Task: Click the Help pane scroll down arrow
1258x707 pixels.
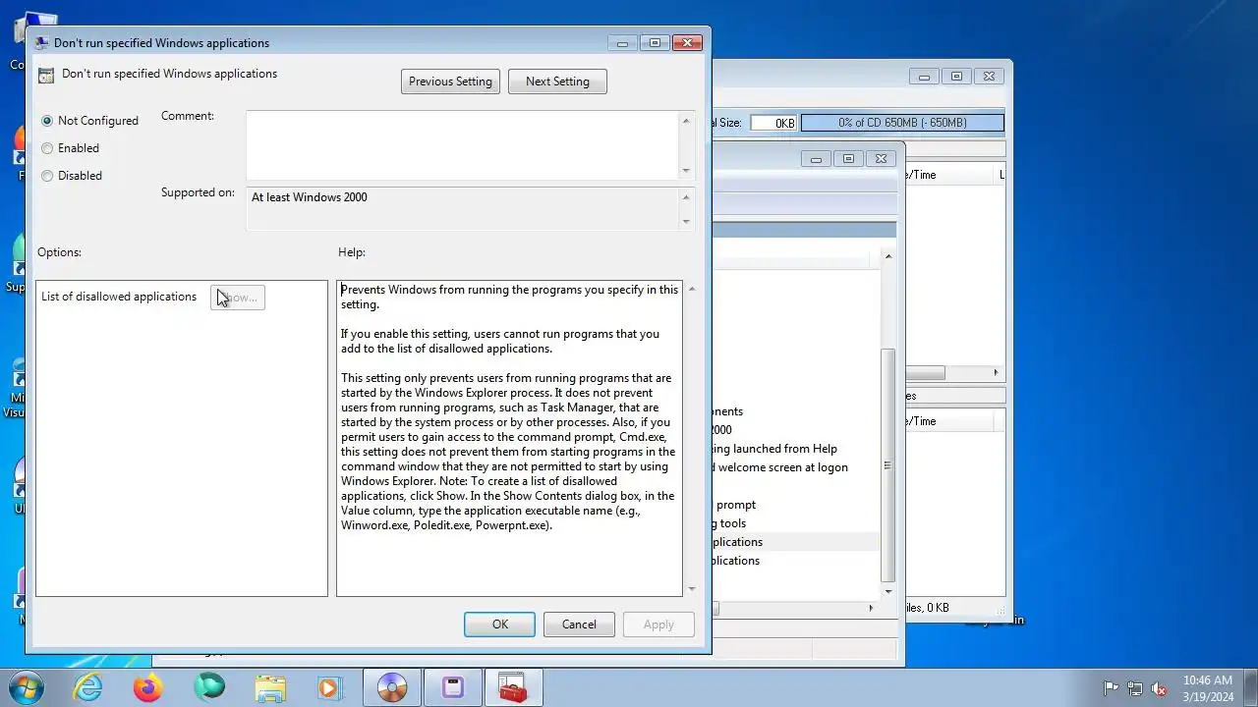Action: pos(692,588)
